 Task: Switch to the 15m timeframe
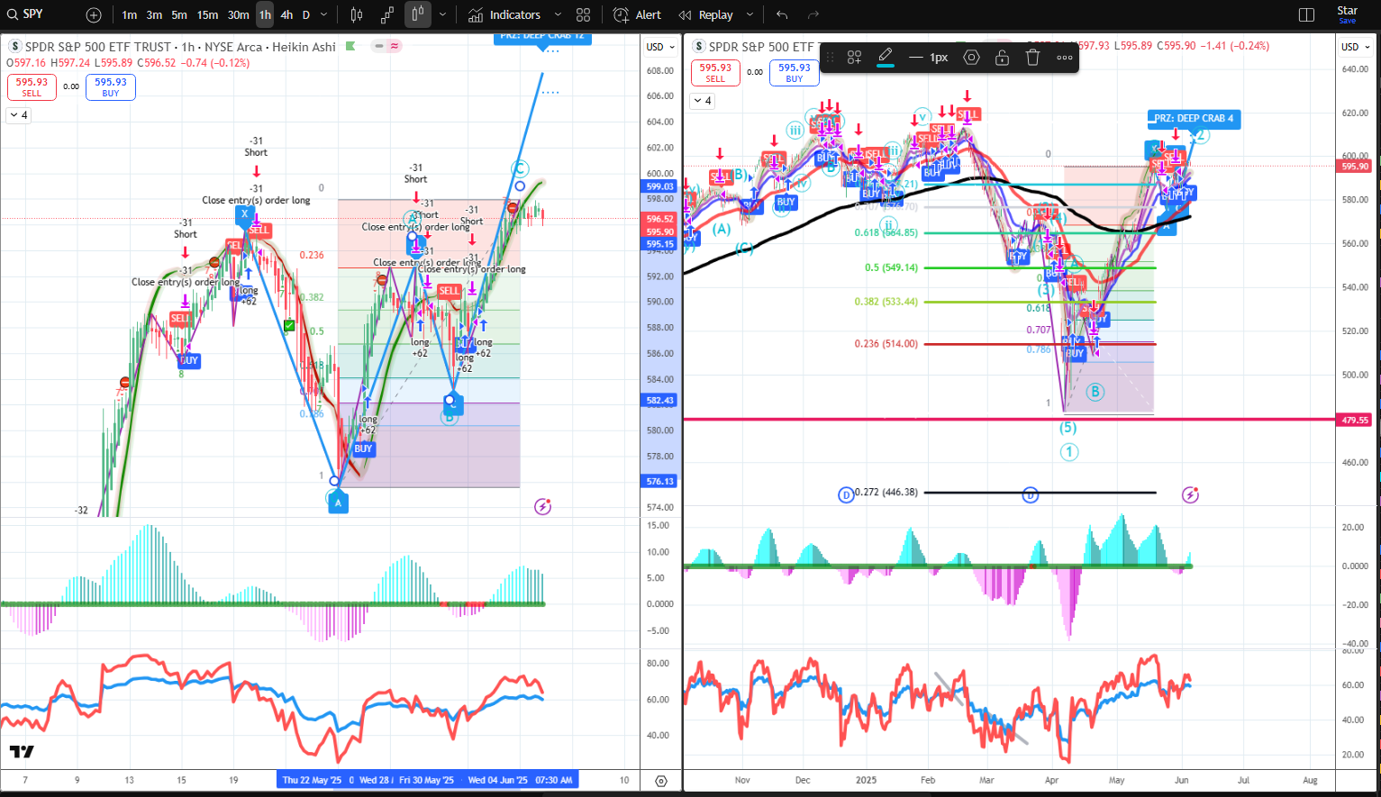pos(207,15)
